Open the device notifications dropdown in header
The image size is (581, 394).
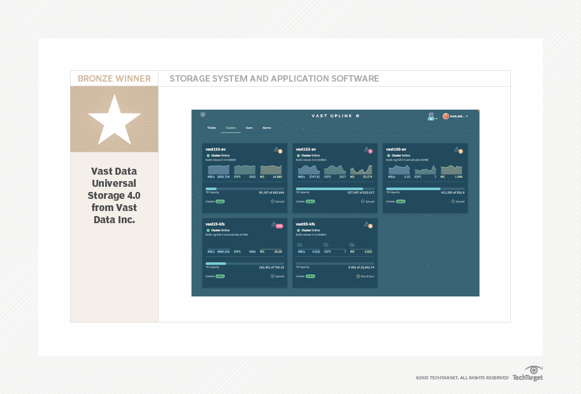click(432, 117)
